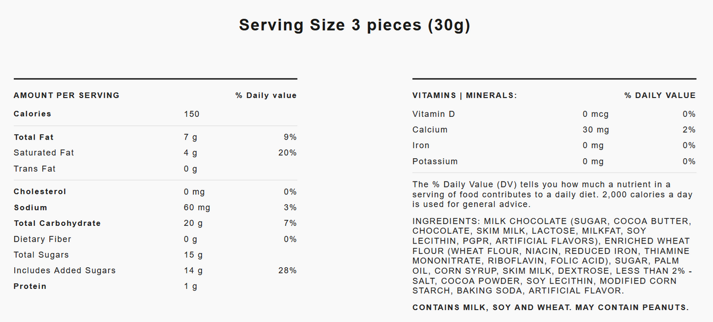Image resolution: width=713 pixels, height=322 pixels.
Task: Click the Calcium 30 mg amount
Action: click(x=596, y=130)
